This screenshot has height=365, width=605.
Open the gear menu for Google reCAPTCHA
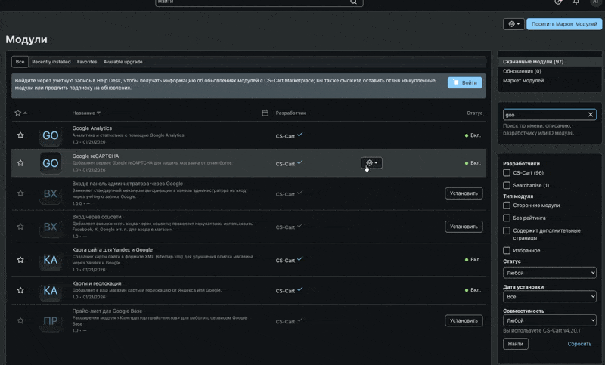(371, 163)
